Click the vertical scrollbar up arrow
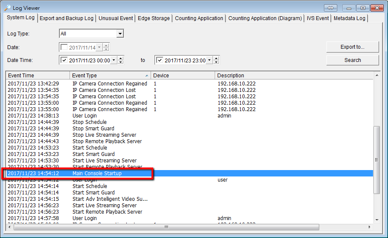This screenshot has height=238, width=388. (x=376, y=76)
